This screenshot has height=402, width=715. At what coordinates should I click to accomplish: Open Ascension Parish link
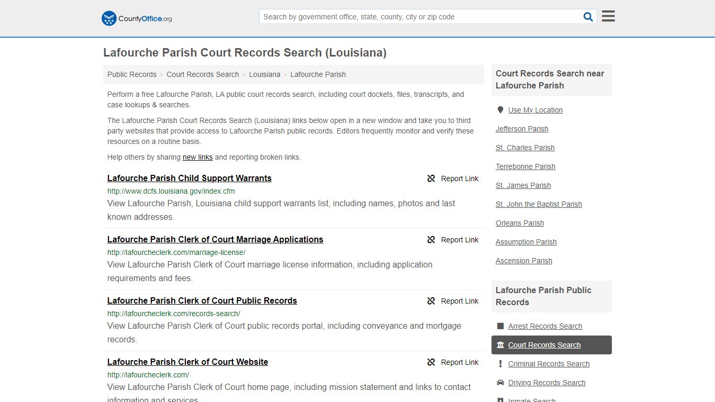pos(524,261)
